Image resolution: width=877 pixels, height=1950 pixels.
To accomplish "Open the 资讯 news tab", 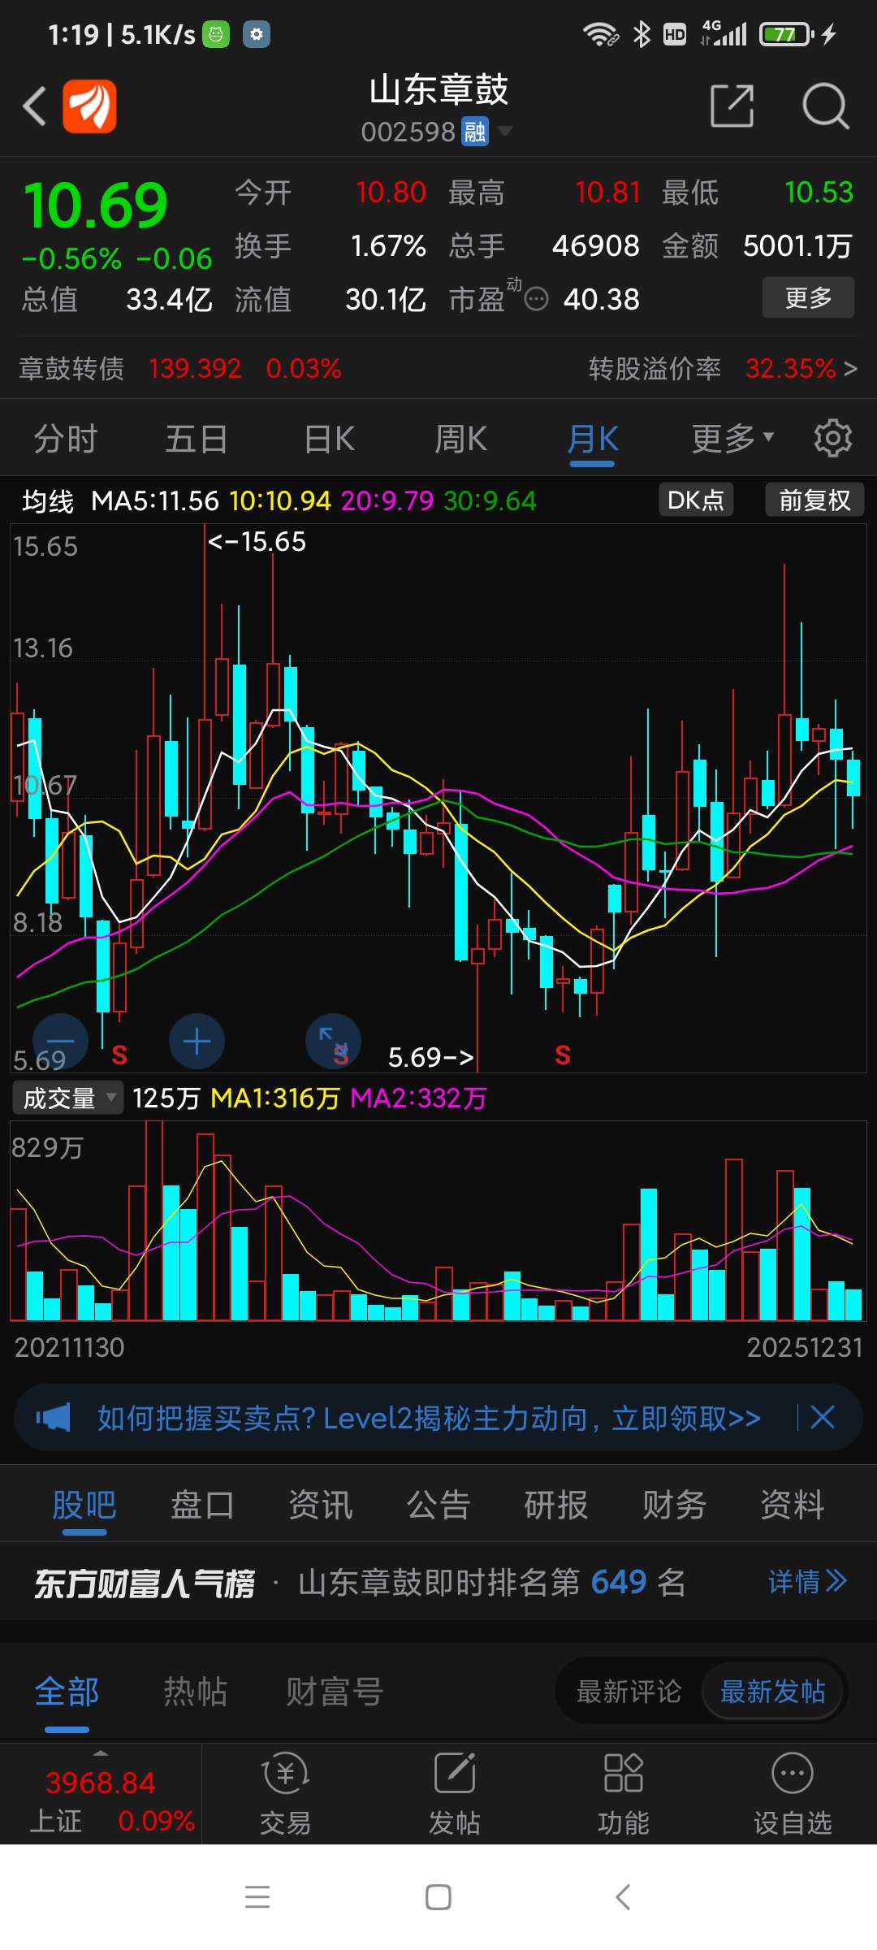I will [x=321, y=1504].
